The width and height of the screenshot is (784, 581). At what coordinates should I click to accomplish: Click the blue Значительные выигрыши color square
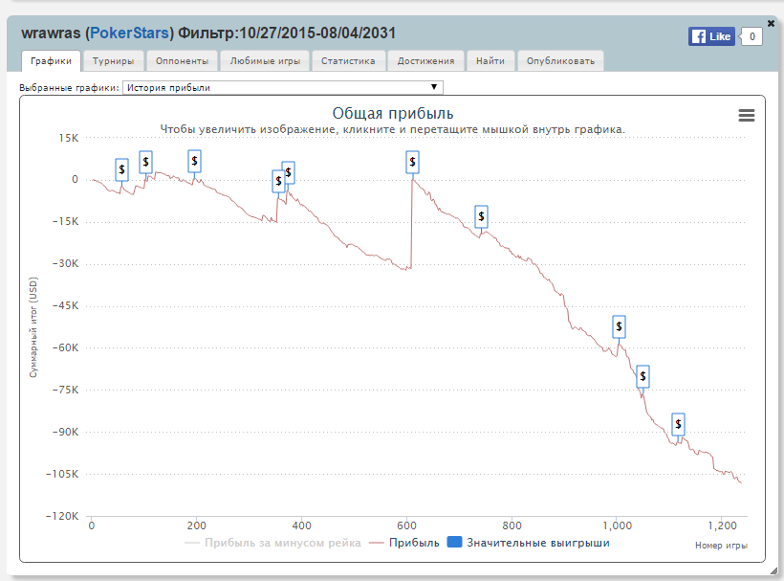[455, 543]
